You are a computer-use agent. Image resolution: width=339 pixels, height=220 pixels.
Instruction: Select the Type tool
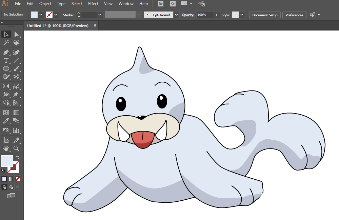click(6, 61)
